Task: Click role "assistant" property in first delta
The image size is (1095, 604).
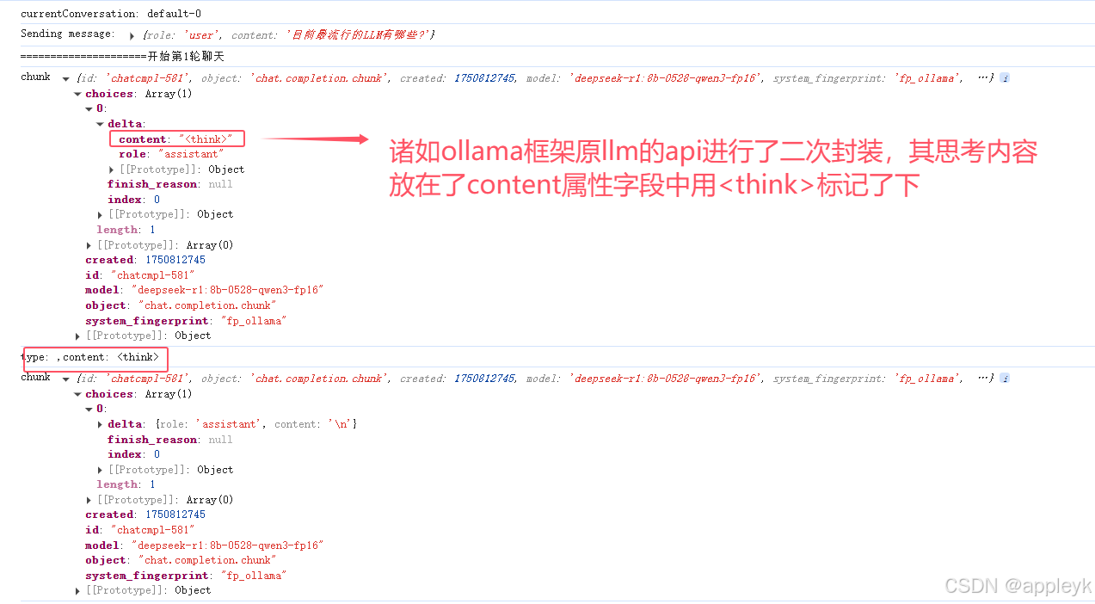Action: coord(170,154)
